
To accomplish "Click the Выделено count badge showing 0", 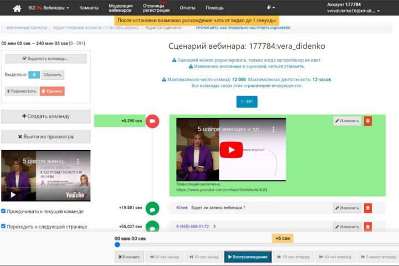I will [x=34, y=75].
